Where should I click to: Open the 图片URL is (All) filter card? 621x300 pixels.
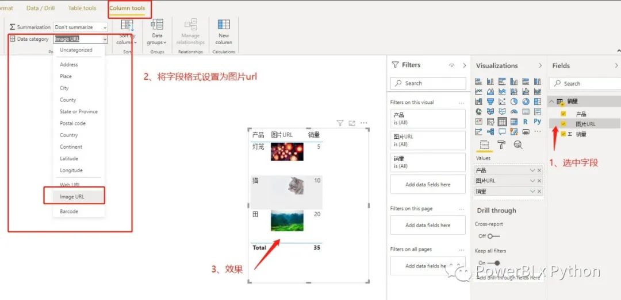tap(428, 141)
